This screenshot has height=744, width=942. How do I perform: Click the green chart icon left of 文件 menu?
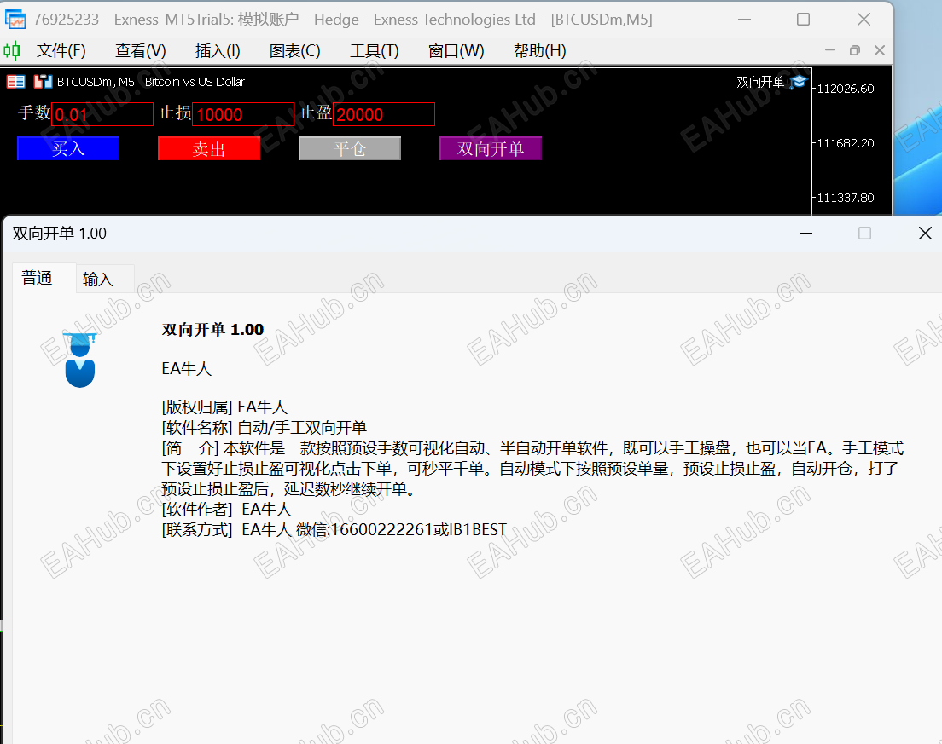[12, 50]
